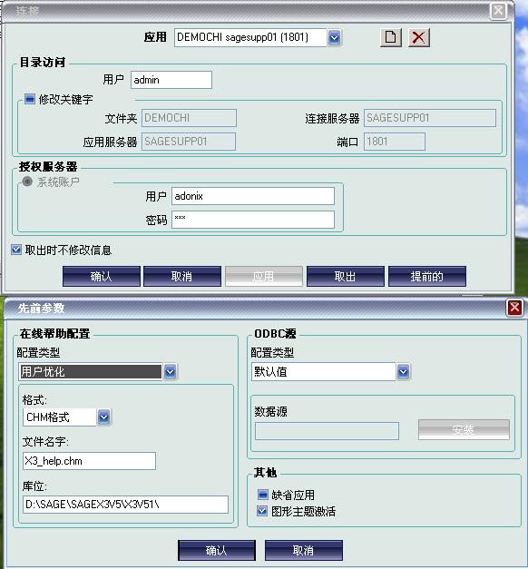Uncheck the 图形主题激活 checkbox

(262, 511)
